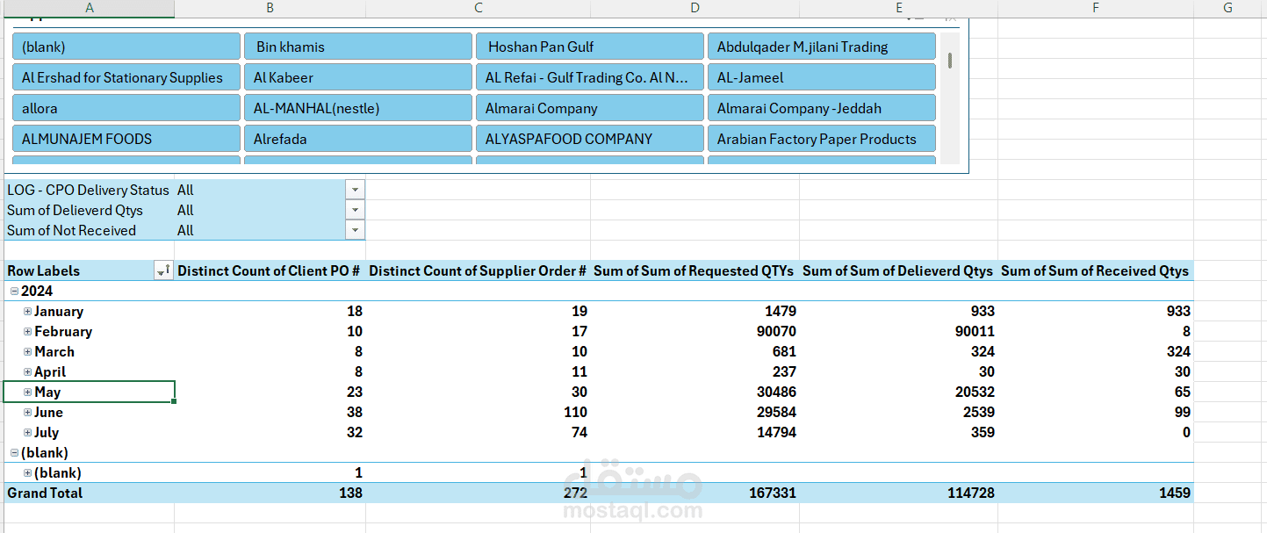Expand the February row
Screen dimensions: 1267x533
coord(27,332)
